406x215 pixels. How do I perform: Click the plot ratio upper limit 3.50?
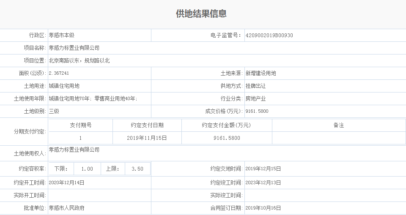coord(137,169)
